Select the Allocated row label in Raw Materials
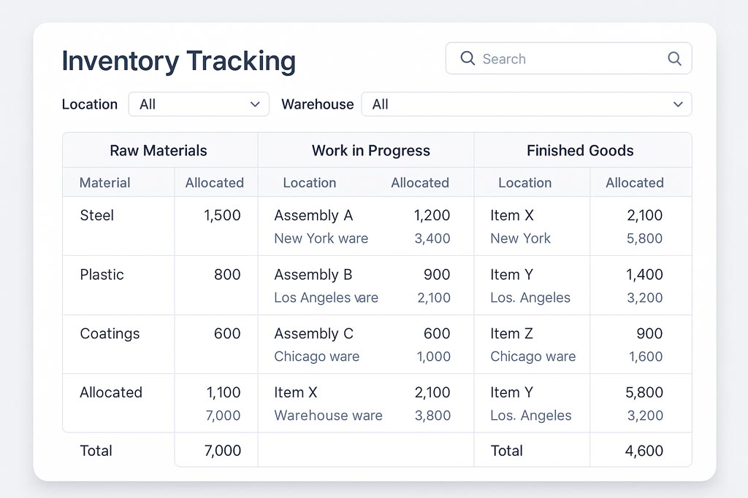 pyautogui.click(x=111, y=392)
